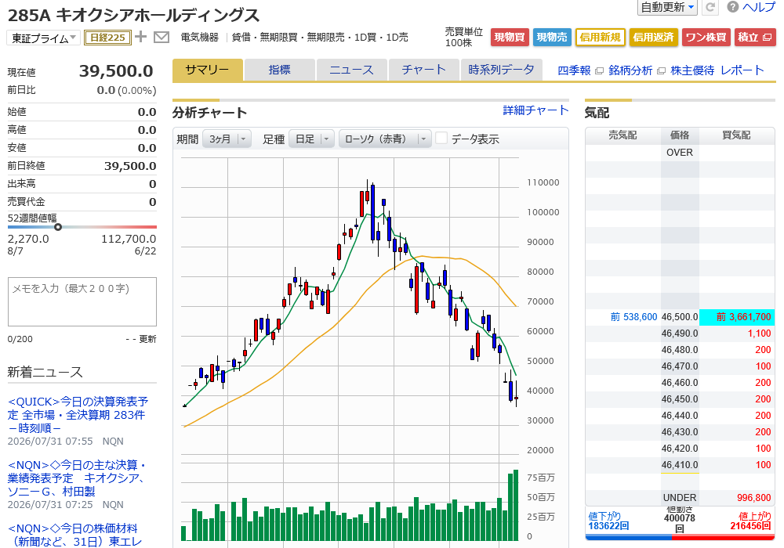Open the 東証プライム market dropdown

[43, 38]
